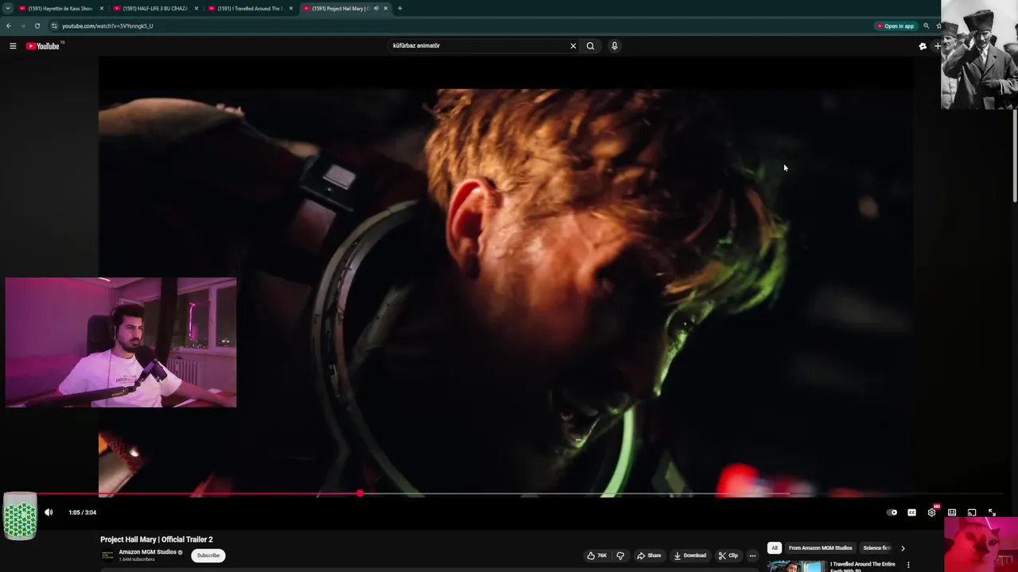This screenshot has height=572, width=1018.
Task: Click the magnifier search button
Action: (x=590, y=46)
